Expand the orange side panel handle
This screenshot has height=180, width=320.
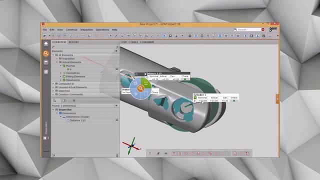(277, 99)
